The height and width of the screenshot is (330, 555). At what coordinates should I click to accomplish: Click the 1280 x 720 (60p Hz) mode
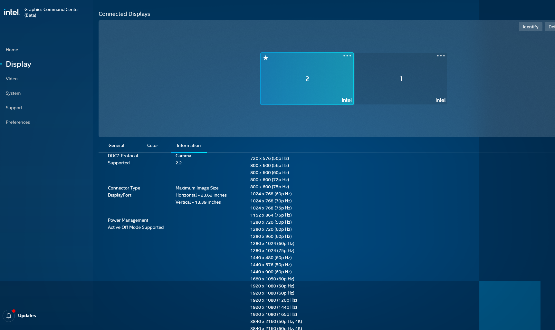271,229
